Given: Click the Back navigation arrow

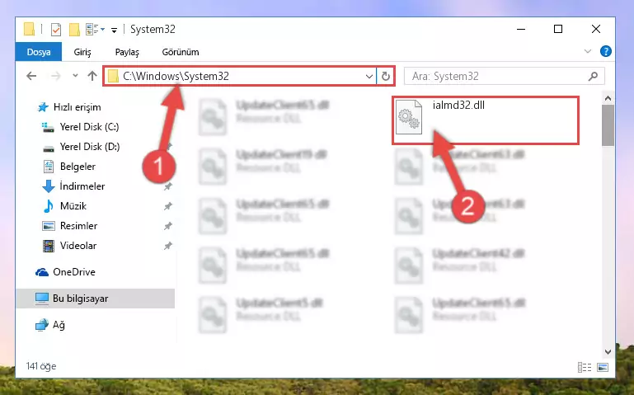Looking at the screenshot, I should [31, 76].
